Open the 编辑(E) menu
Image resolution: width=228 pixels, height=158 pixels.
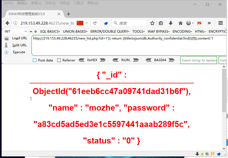click(22, 3)
